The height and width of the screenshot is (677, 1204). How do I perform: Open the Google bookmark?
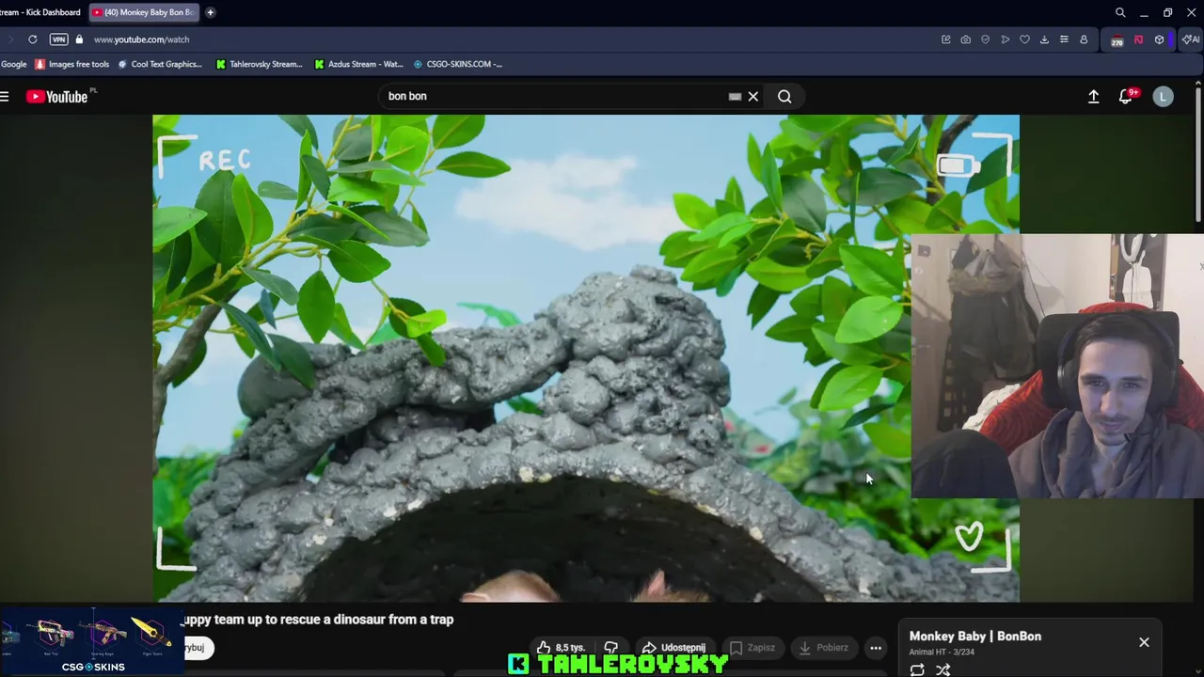14,64
